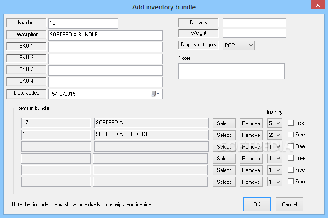328x218 pixels.
Task: Click the Date added field 5/9/2015
Action: [x=106, y=94]
